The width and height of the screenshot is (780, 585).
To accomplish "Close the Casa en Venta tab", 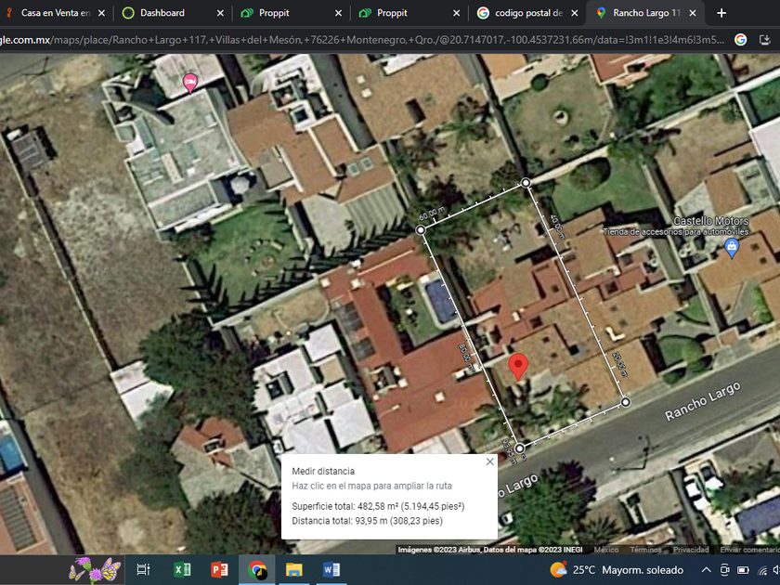I will [101, 13].
